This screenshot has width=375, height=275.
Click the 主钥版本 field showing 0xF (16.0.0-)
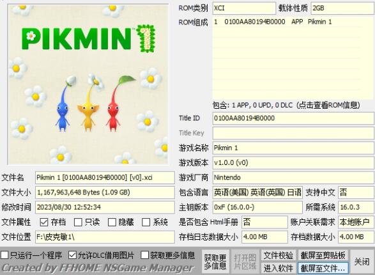point(257,207)
